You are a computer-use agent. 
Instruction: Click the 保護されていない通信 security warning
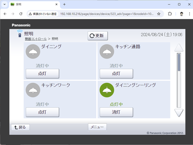(x=43, y=14)
